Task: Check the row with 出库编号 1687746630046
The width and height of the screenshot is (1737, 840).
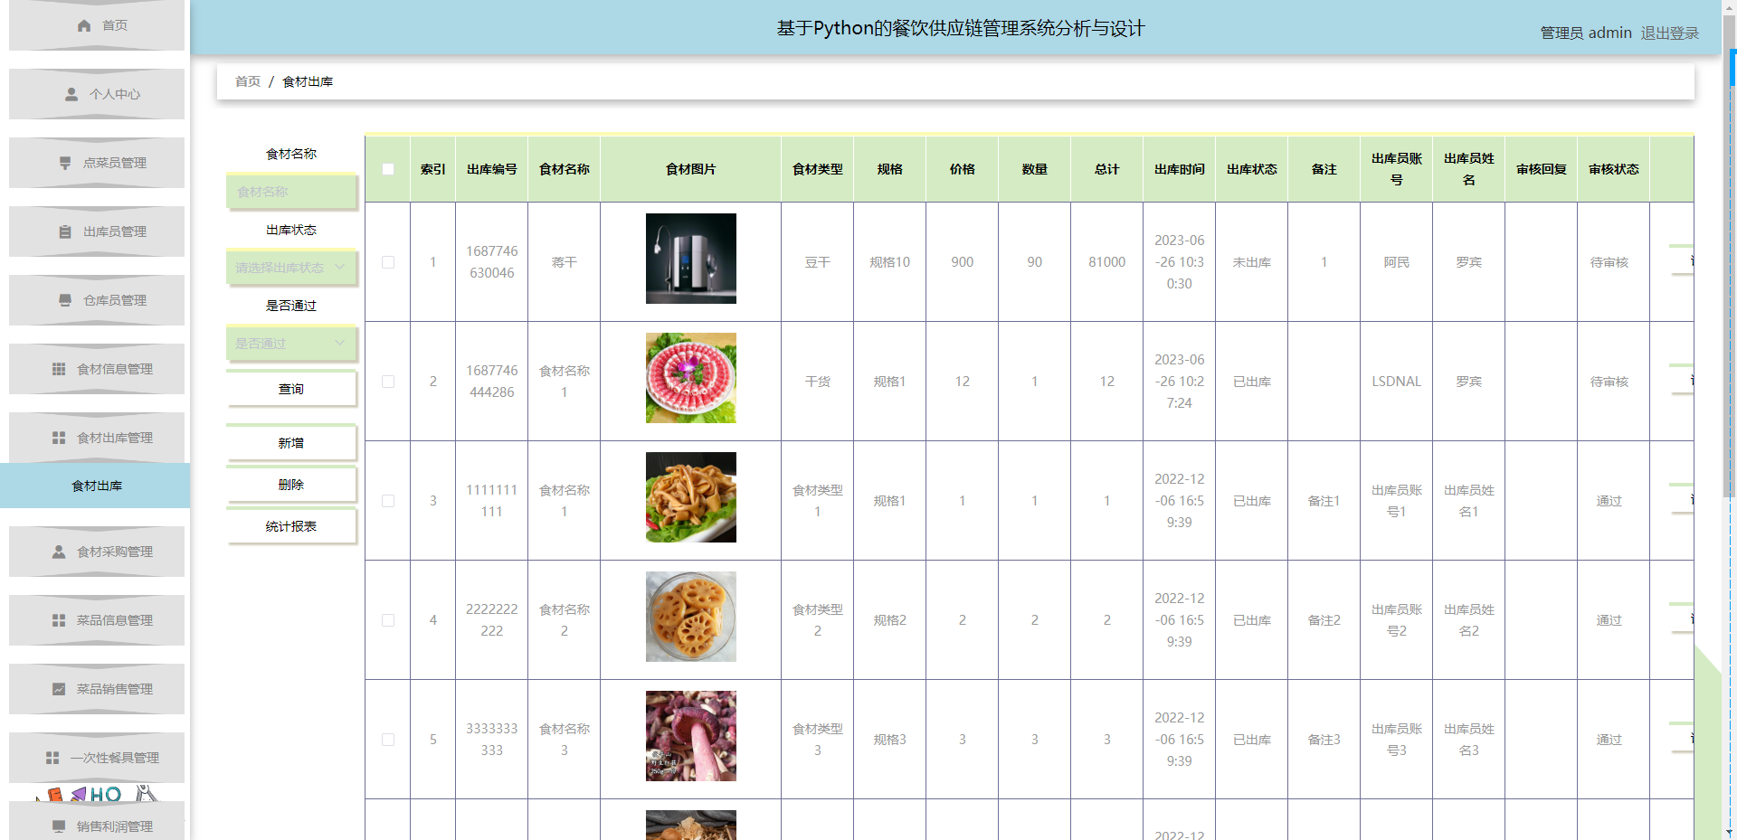Action: [388, 262]
